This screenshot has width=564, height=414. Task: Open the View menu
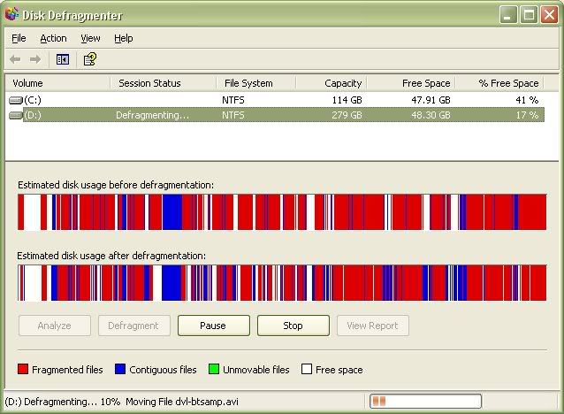(90, 38)
